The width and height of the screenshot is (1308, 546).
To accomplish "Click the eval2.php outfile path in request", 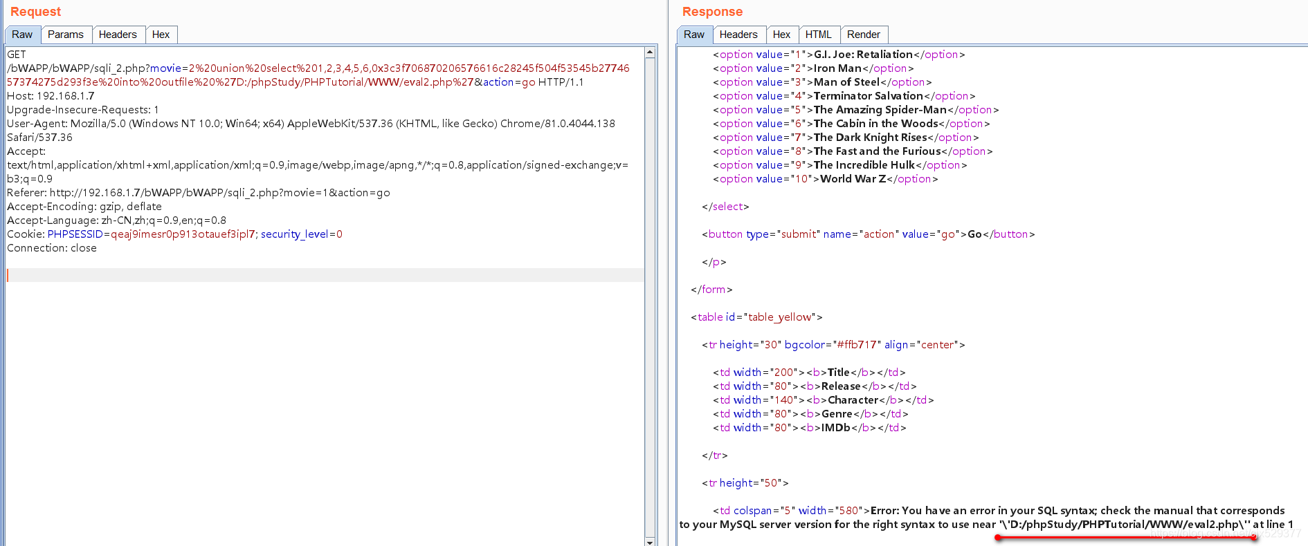I will pos(356,82).
